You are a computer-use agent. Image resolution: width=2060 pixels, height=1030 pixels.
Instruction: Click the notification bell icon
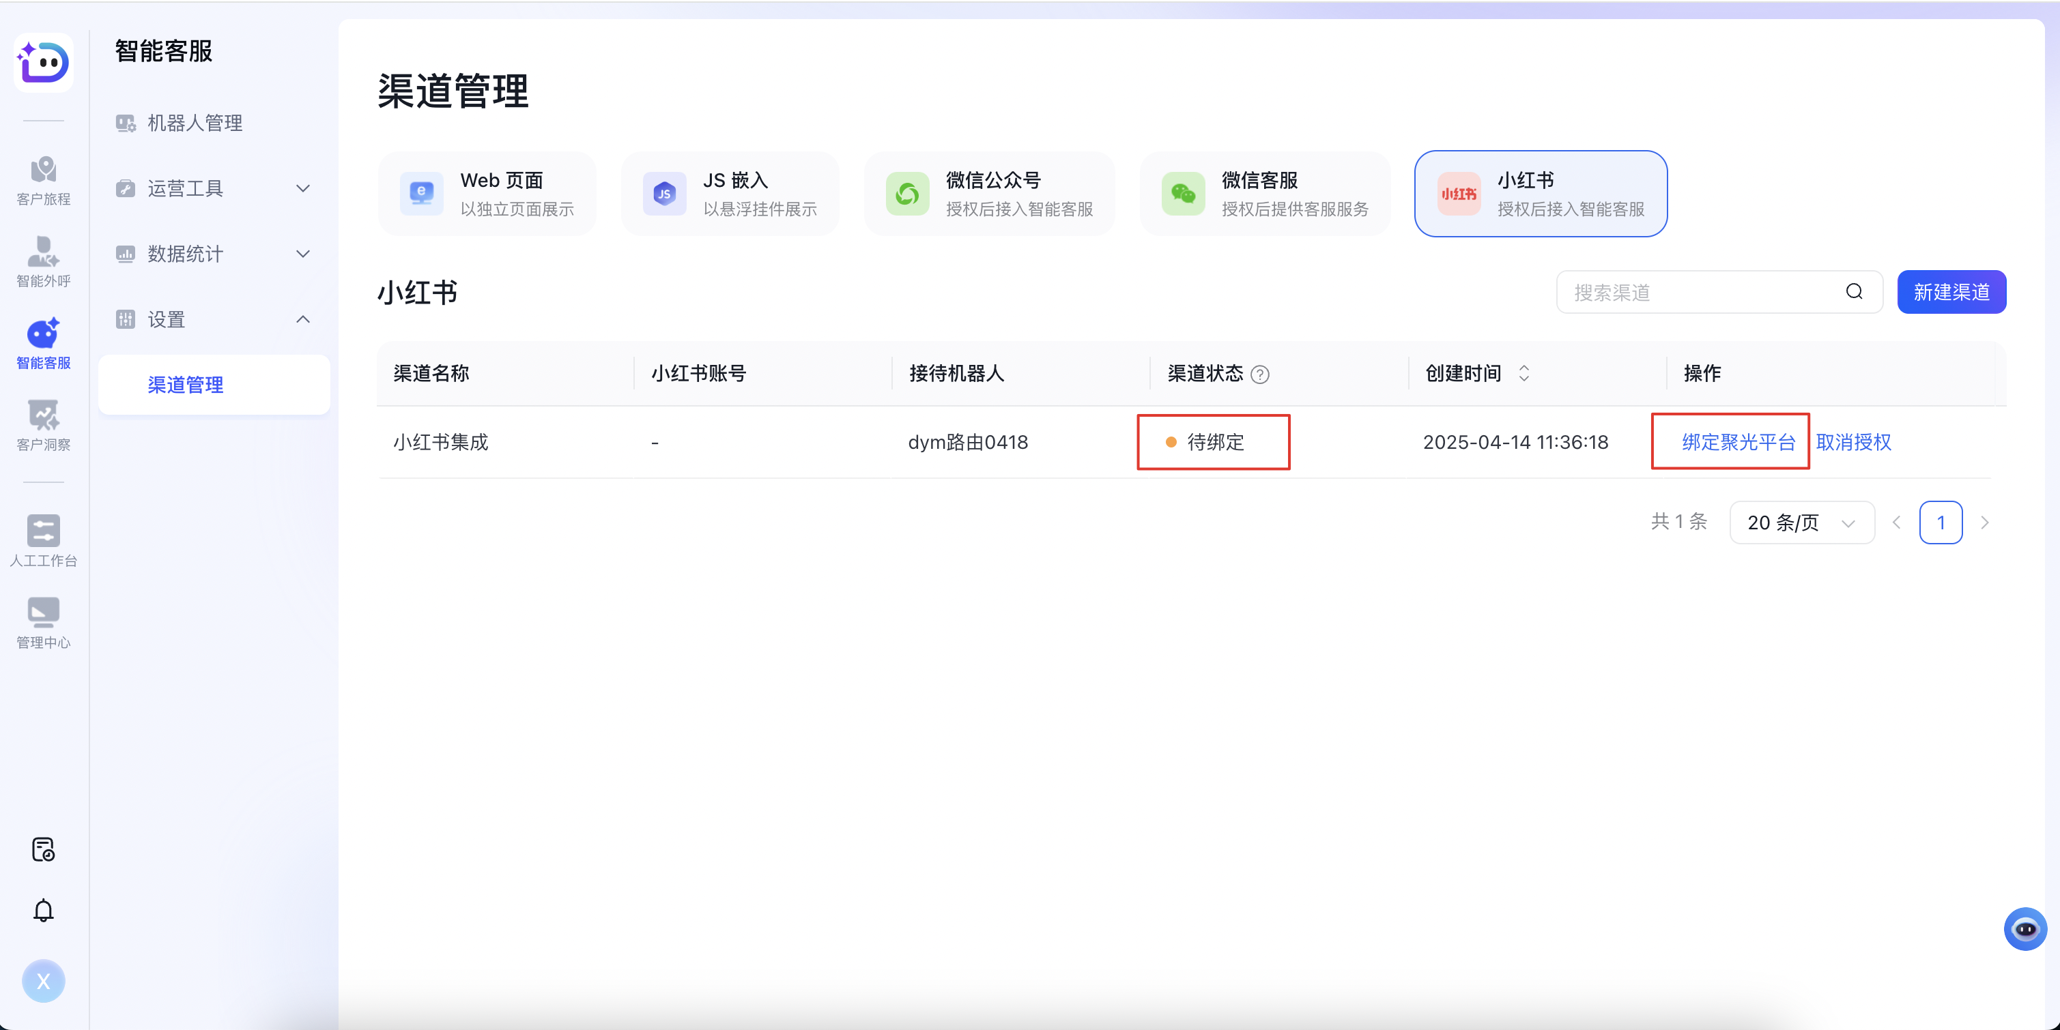[x=43, y=910]
